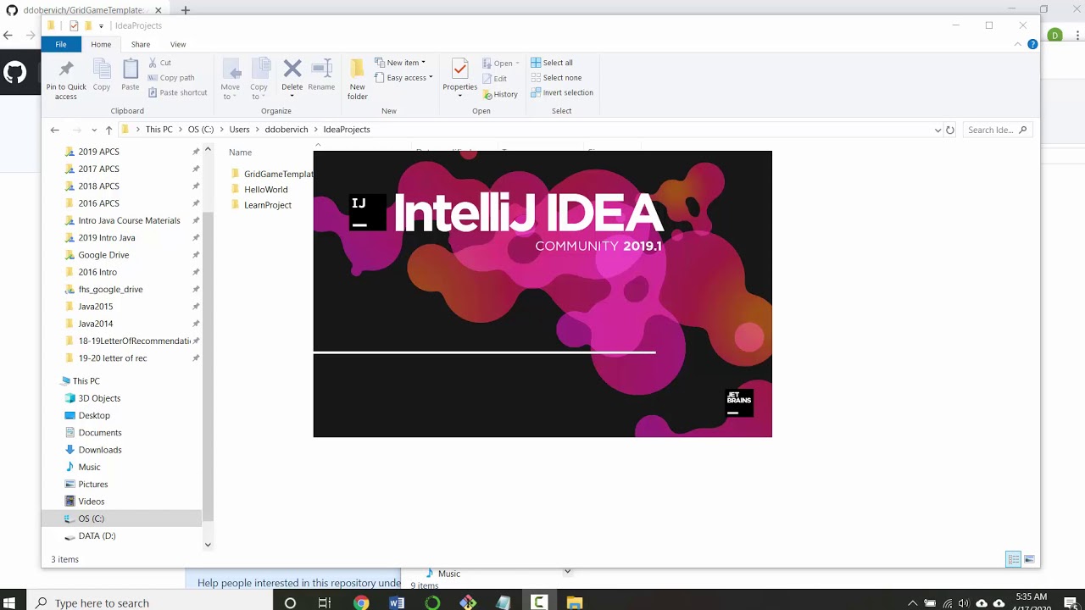Click Select all in ribbon
The width and height of the screenshot is (1085, 610).
552,63
